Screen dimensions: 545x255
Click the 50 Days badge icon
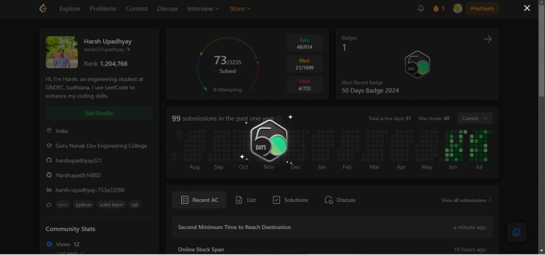point(417,65)
